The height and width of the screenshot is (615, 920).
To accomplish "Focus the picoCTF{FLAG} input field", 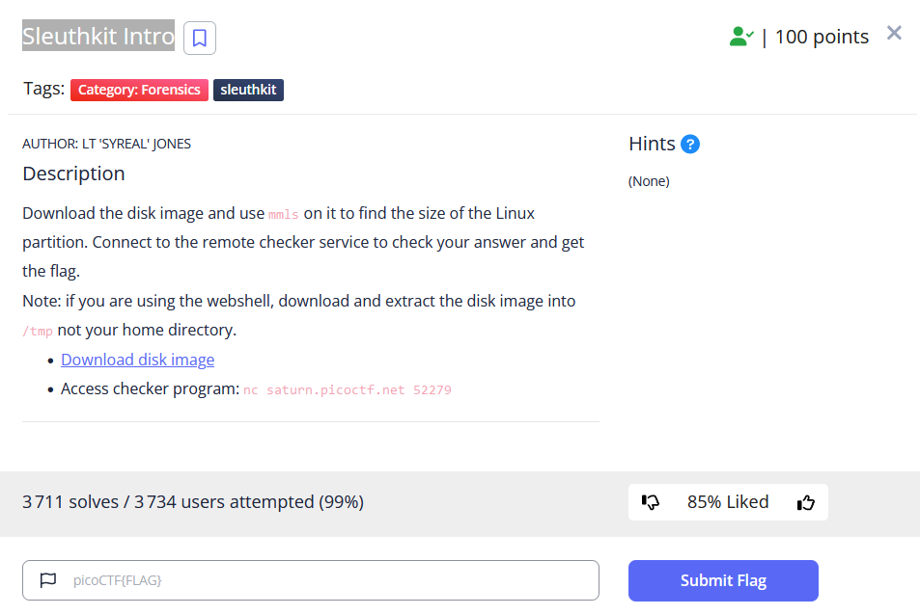I will point(311,580).
